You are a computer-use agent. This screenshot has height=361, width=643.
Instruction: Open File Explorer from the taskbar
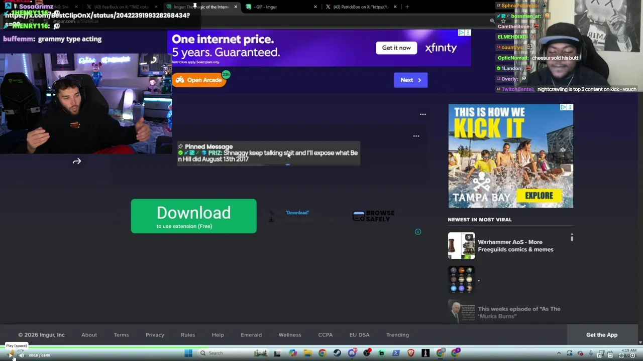307,353
